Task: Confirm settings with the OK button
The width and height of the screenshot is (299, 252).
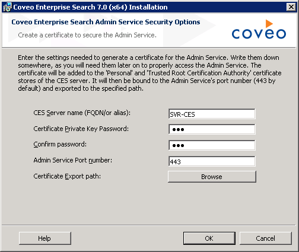Action: (209, 238)
